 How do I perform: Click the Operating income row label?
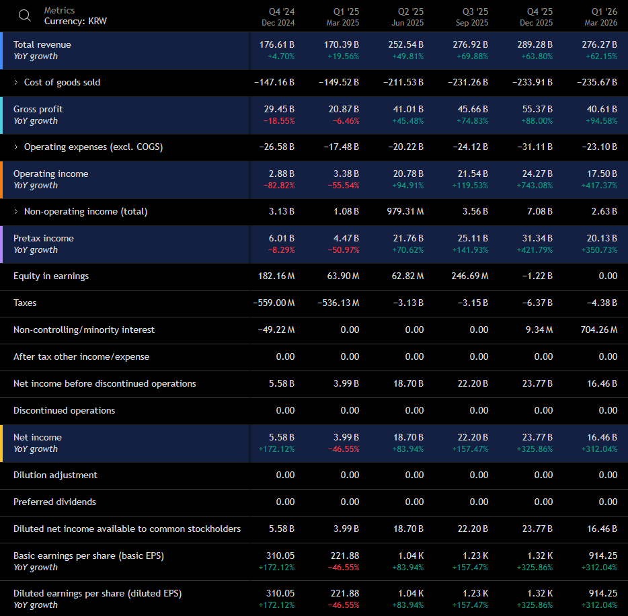point(51,174)
